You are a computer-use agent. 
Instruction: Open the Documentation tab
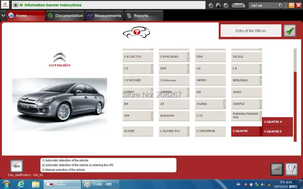coord(65,16)
